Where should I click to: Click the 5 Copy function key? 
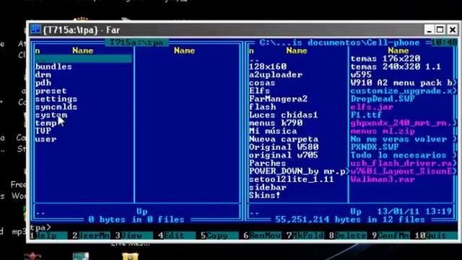(x=219, y=235)
